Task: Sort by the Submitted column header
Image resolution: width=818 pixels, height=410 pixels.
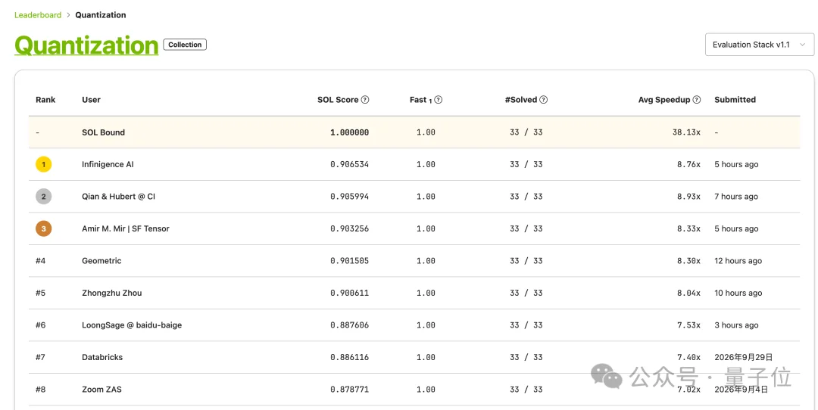Action: pyautogui.click(x=735, y=100)
